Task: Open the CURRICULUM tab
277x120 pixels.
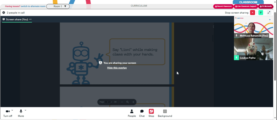Action: (x=139, y=6)
